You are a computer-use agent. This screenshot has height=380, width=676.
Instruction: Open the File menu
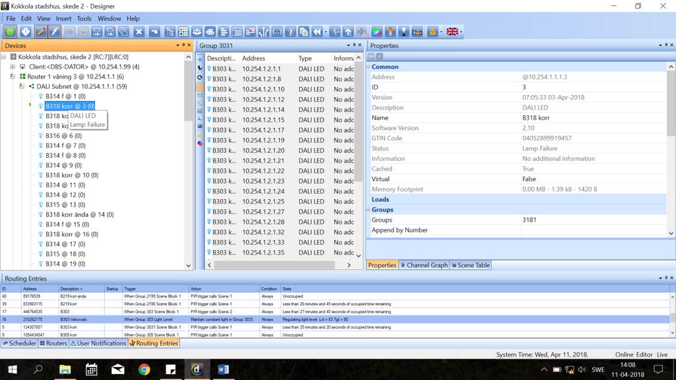pyautogui.click(x=11, y=18)
